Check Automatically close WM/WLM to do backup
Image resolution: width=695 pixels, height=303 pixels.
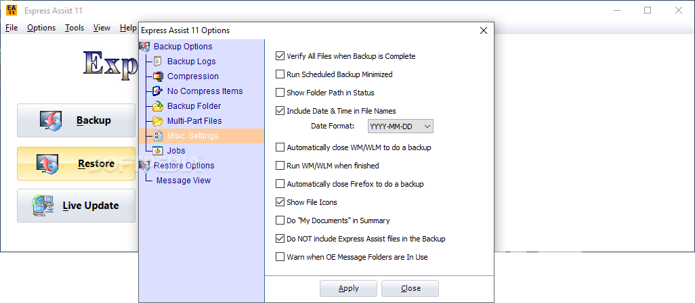(280, 147)
